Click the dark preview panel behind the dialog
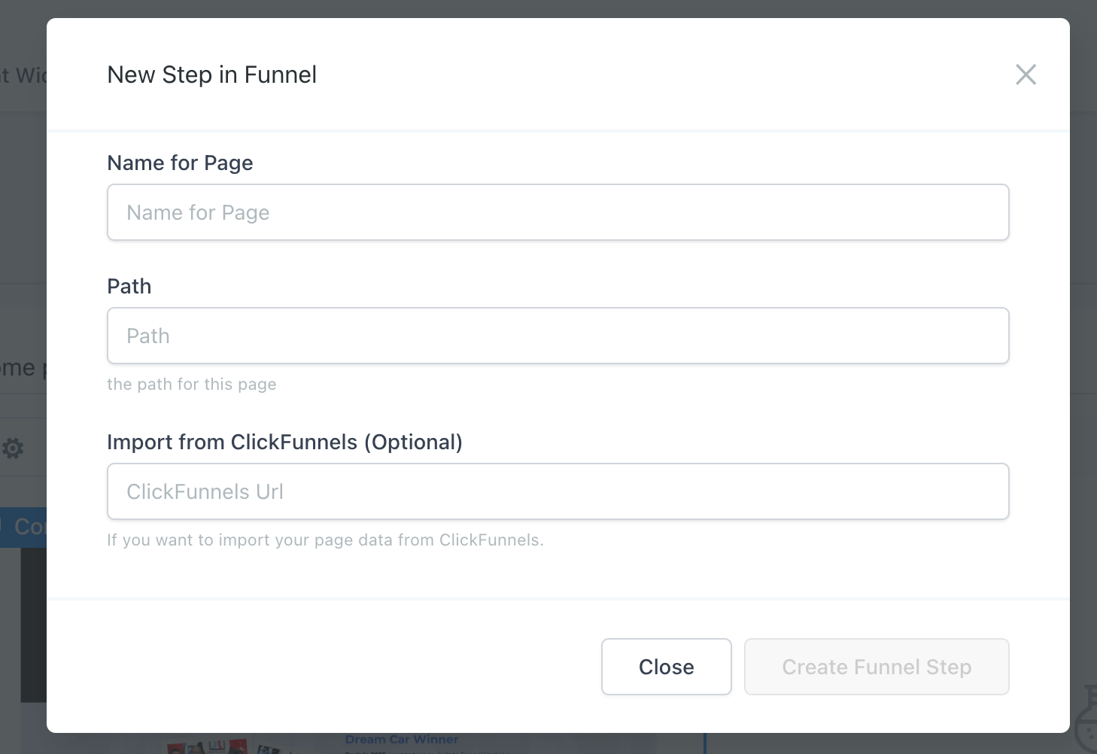The height and width of the screenshot is (754, 1097). pyautogui.click(x=33, y=625)
